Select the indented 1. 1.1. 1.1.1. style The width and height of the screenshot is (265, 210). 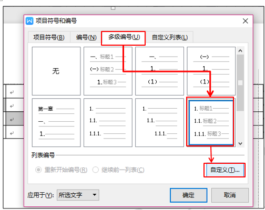coord(159,122)
